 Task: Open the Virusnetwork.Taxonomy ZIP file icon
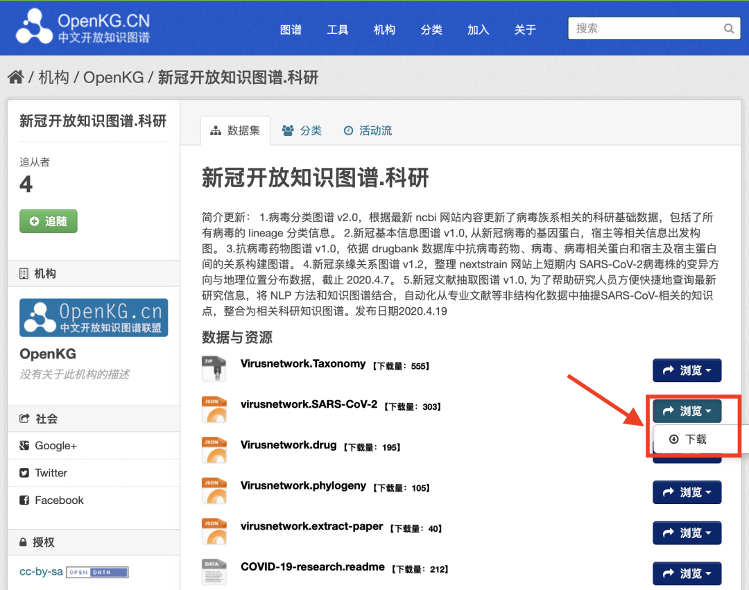(x=214, y=369)
